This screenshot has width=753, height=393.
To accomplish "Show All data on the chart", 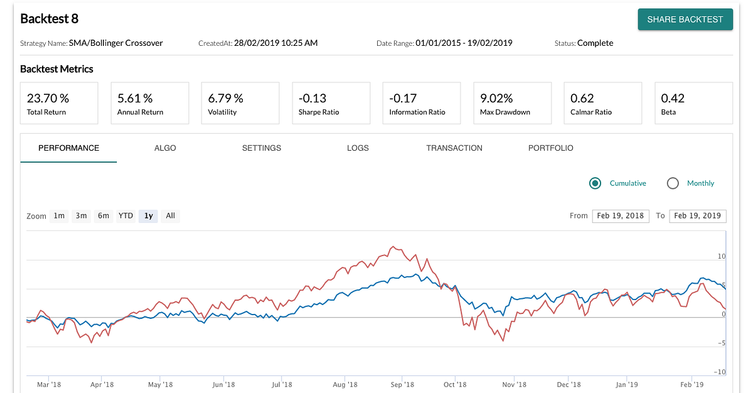I will (x=170, y=215).
